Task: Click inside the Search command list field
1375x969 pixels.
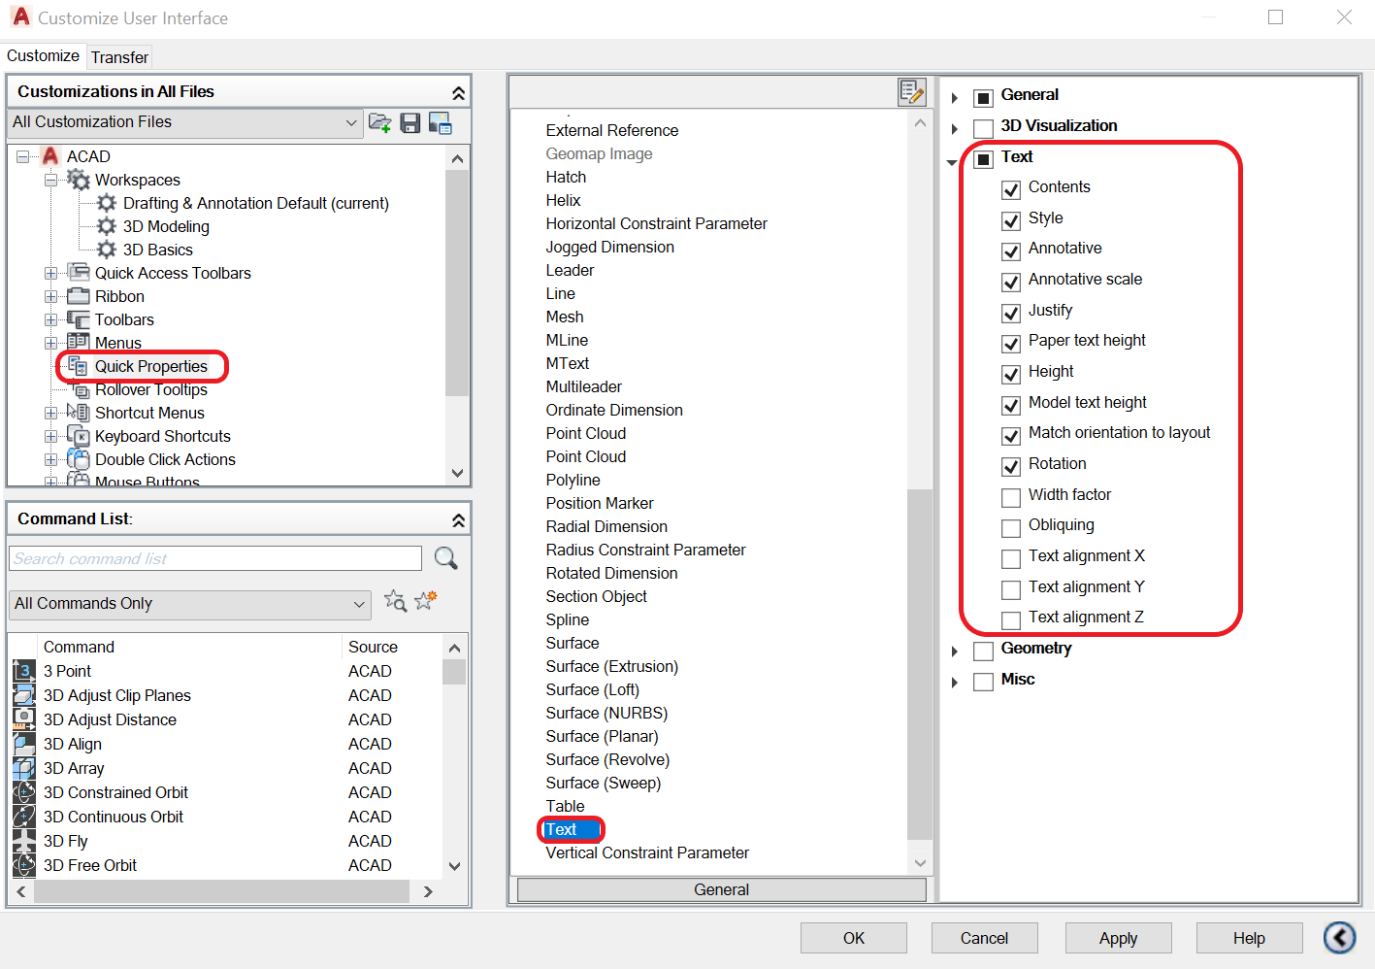Action: [213, 558]
